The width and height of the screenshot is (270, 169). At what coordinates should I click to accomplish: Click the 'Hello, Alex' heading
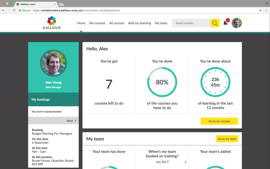point(97,49)
